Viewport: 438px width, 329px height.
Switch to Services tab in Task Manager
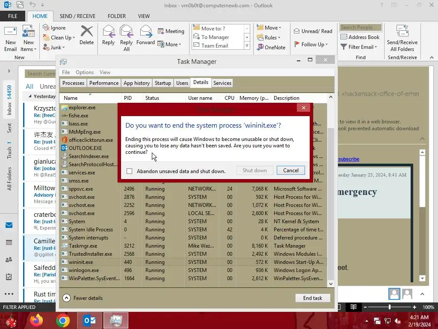(x=222, y=83)
